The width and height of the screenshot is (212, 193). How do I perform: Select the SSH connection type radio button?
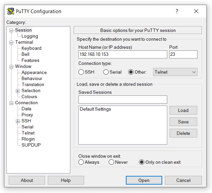81,72
